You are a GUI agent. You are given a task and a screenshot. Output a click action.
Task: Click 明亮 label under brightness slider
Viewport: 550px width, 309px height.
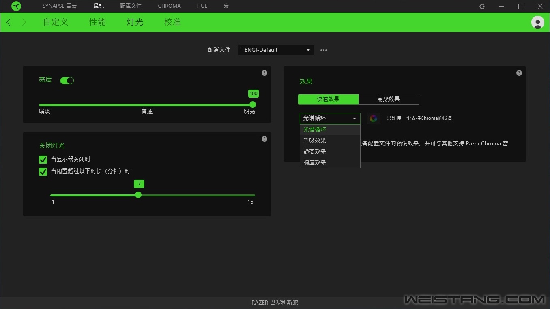(x=249, y=111)
